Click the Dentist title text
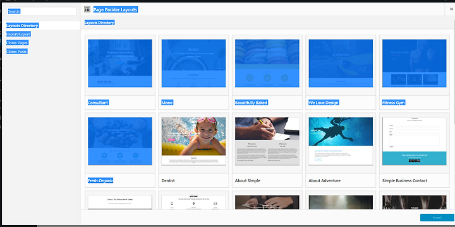Image resolution: width=455 pixels, height=227 pixels. pos(168,181)
